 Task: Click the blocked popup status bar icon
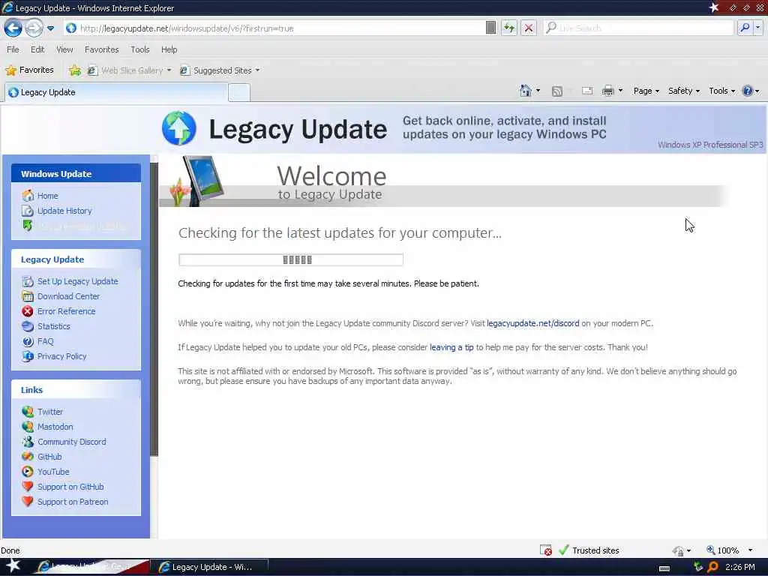(546, 550)
